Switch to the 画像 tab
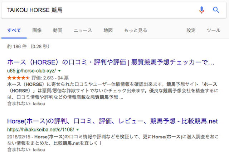229x157 pixels. pos(37,30)
